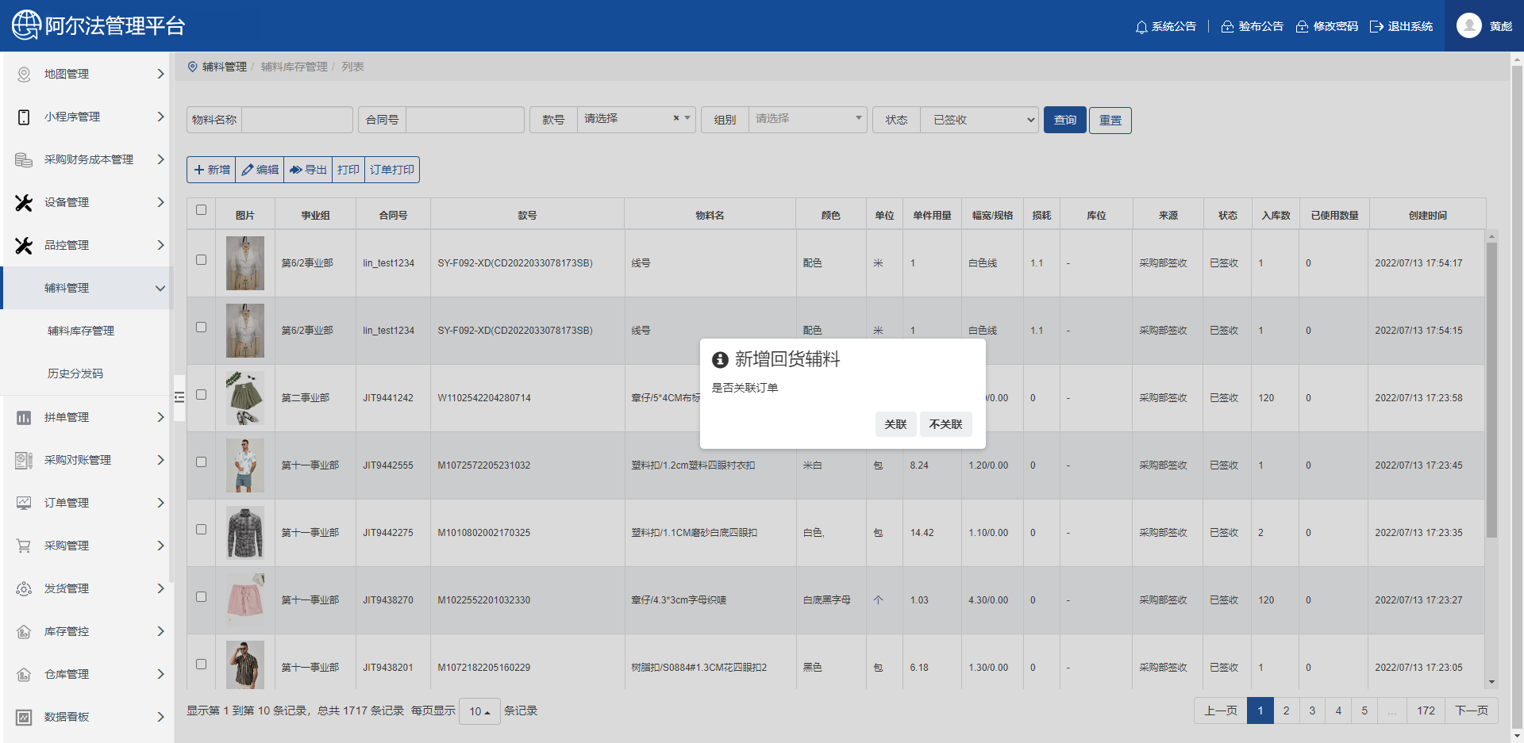1524x743 pixels.
Task: Click the sidebar collapse handle icon
Action: (179, 397)
